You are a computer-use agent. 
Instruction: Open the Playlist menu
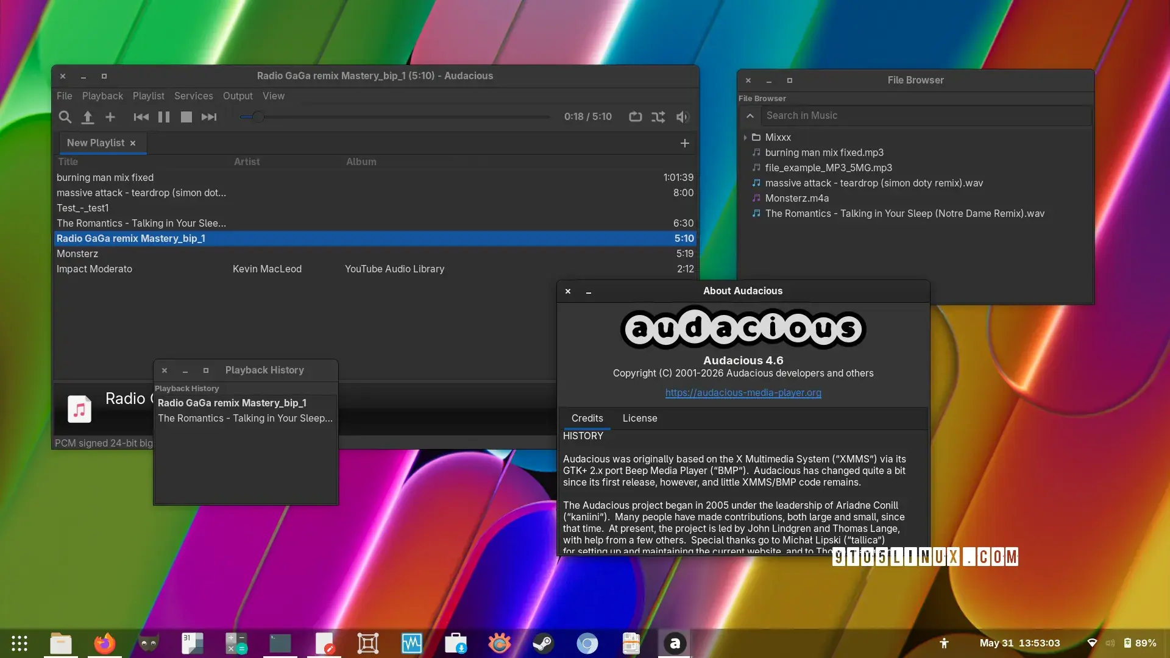tap(149, 96)
